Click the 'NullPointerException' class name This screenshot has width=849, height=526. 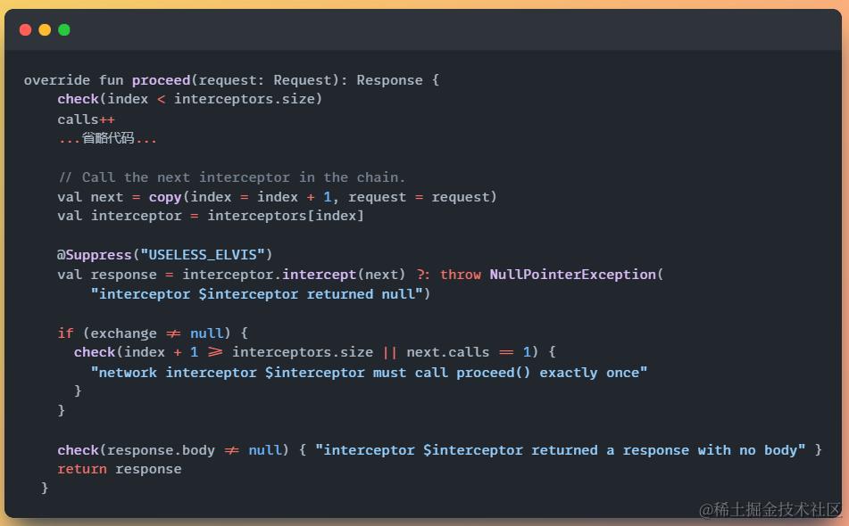coord(573,275)
